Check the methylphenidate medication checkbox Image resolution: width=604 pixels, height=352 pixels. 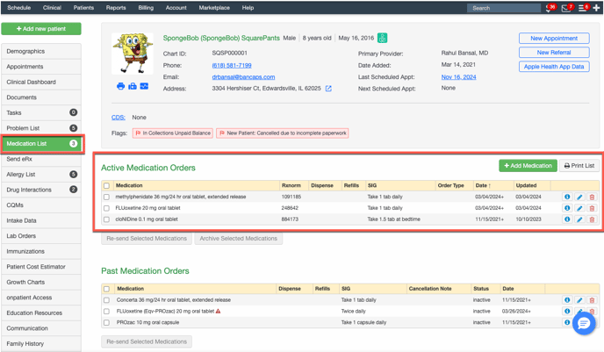click(107, 197)
